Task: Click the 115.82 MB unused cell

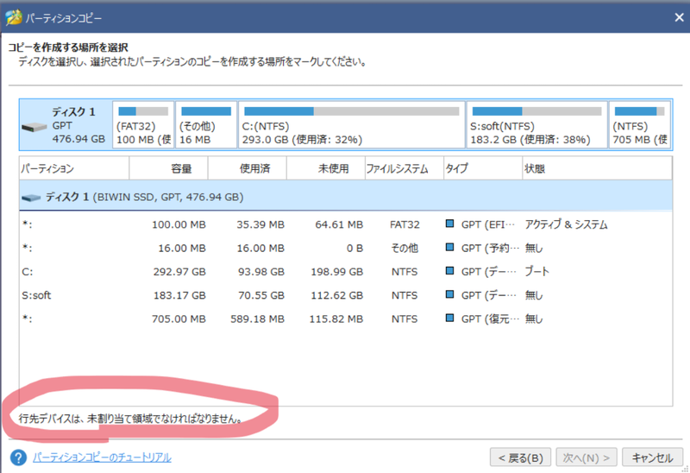Action: click(336, 318)
